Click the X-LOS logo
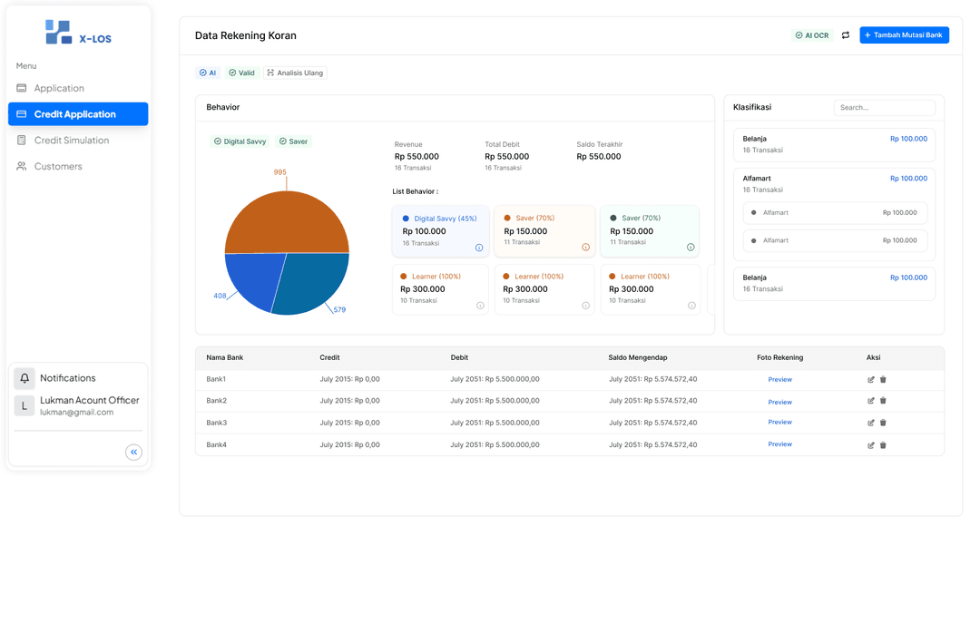Image resolution: width=980 pixels, height=633 pixels. point(78,33)
